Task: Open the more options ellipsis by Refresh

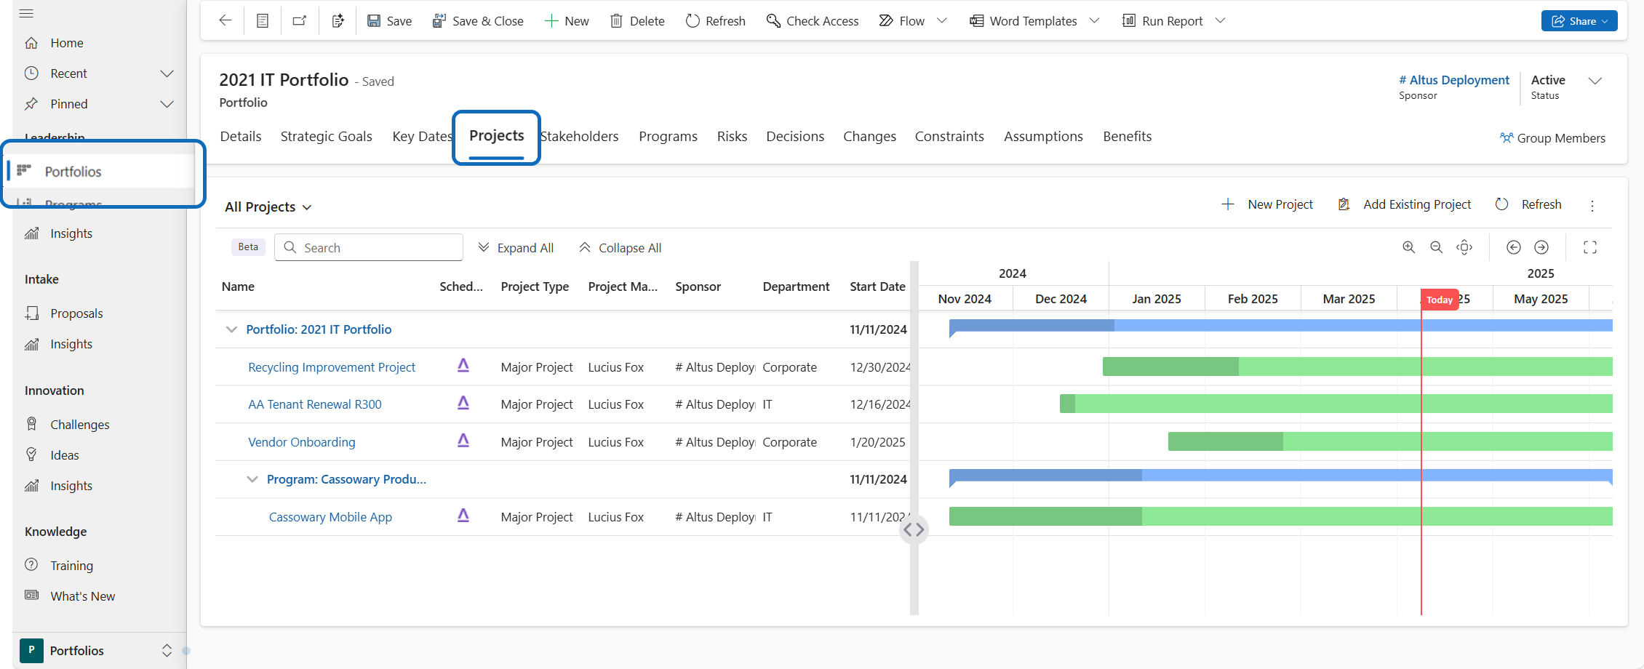Action: (1592, 206)
